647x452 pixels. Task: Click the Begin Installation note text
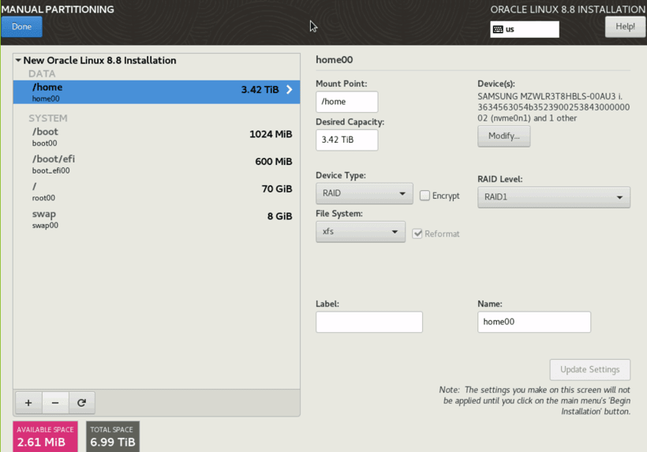[x=535, y=401]
